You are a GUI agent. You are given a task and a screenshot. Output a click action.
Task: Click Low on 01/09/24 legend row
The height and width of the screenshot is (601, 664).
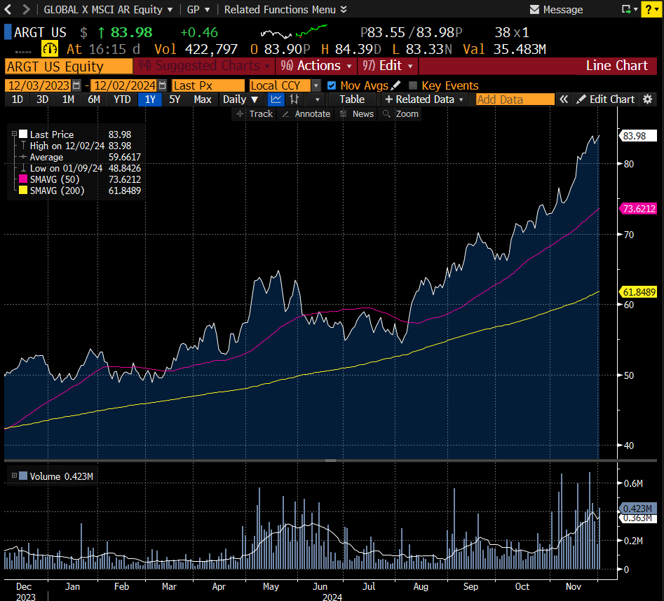[81, 168]
